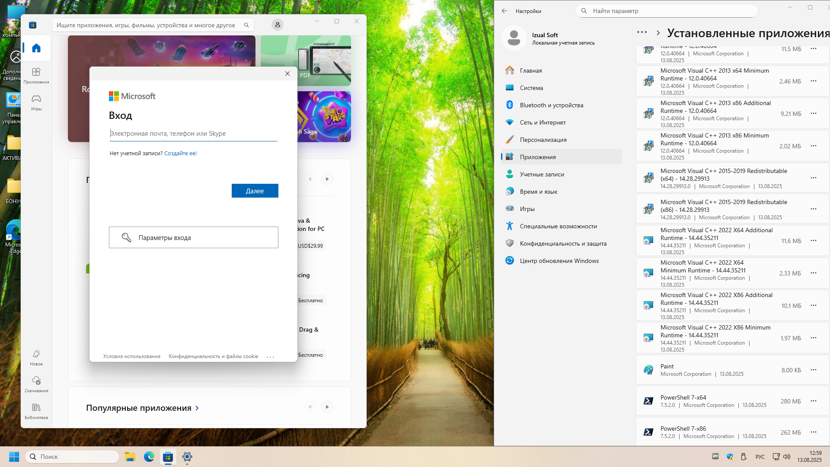The image size is (830, 467).
Task: Open Игры section in Microsoft Store sidebar
Action: (x=36, y=102)
